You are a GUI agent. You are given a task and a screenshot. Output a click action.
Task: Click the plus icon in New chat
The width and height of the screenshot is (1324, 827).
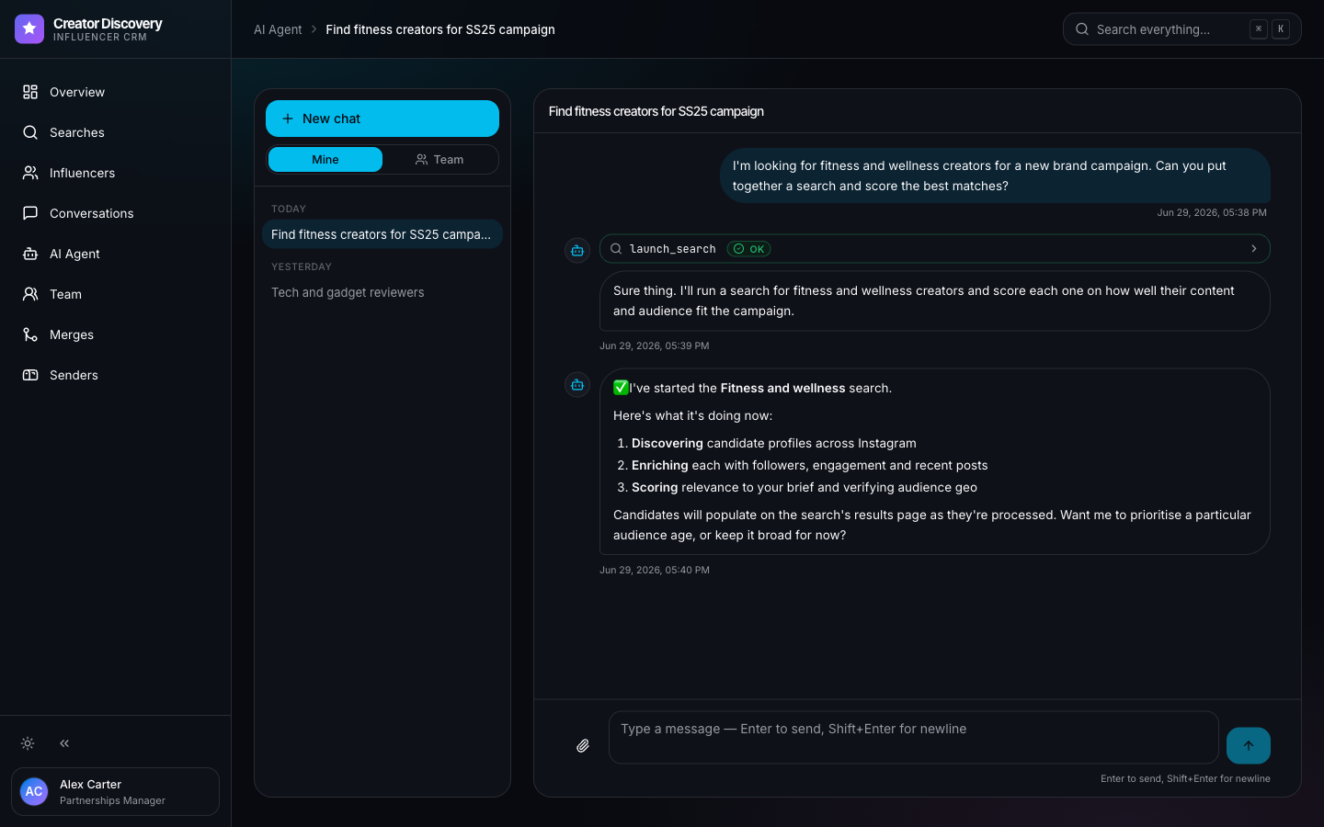point(288,119)
